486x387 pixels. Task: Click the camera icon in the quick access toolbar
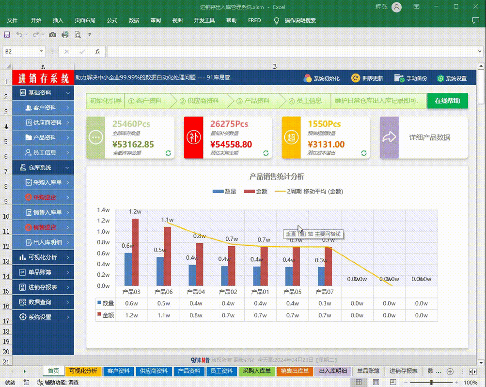coord(52,35)
